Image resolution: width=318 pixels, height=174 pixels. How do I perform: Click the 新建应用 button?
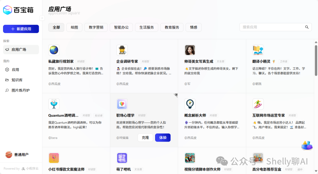[21, 29]
